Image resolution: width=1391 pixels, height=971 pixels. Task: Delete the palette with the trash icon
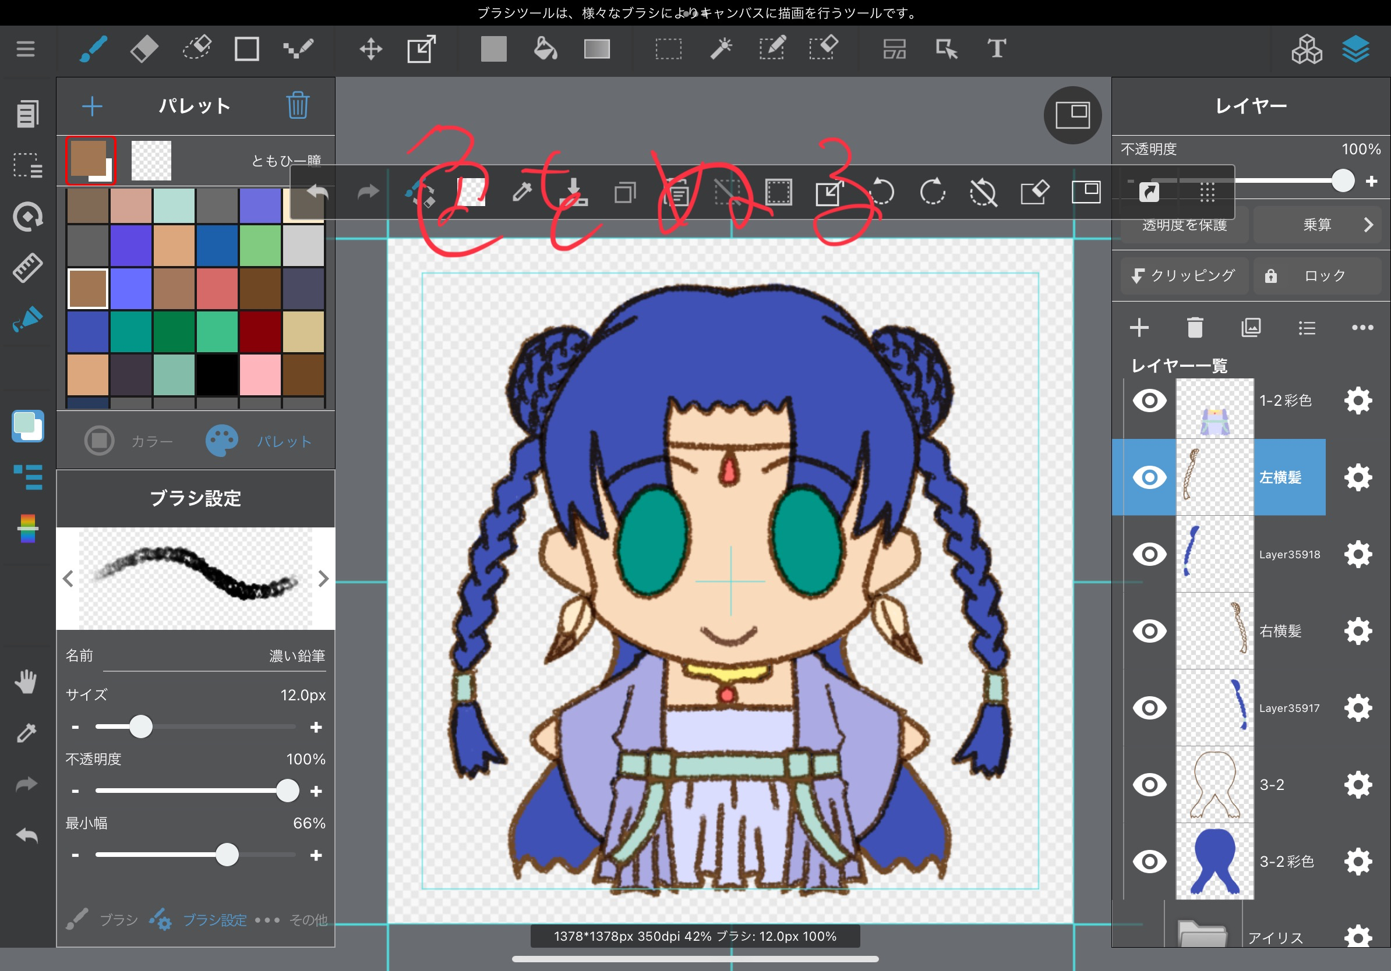click(298, 105)
